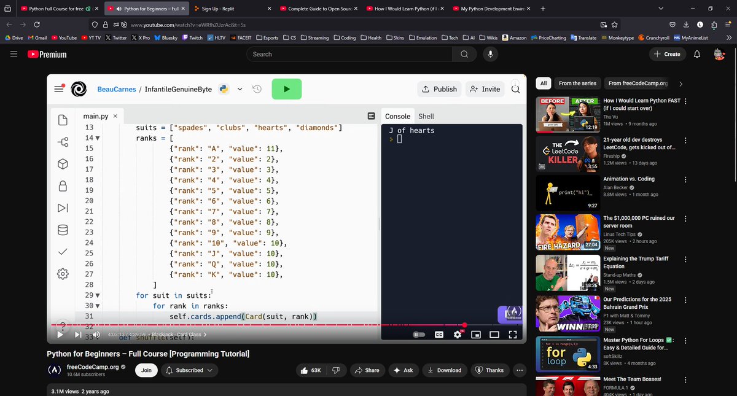Open Animation vs. Coding thumbnail
The height and width of the screenshot is (396, 737).
click(567, 193)
